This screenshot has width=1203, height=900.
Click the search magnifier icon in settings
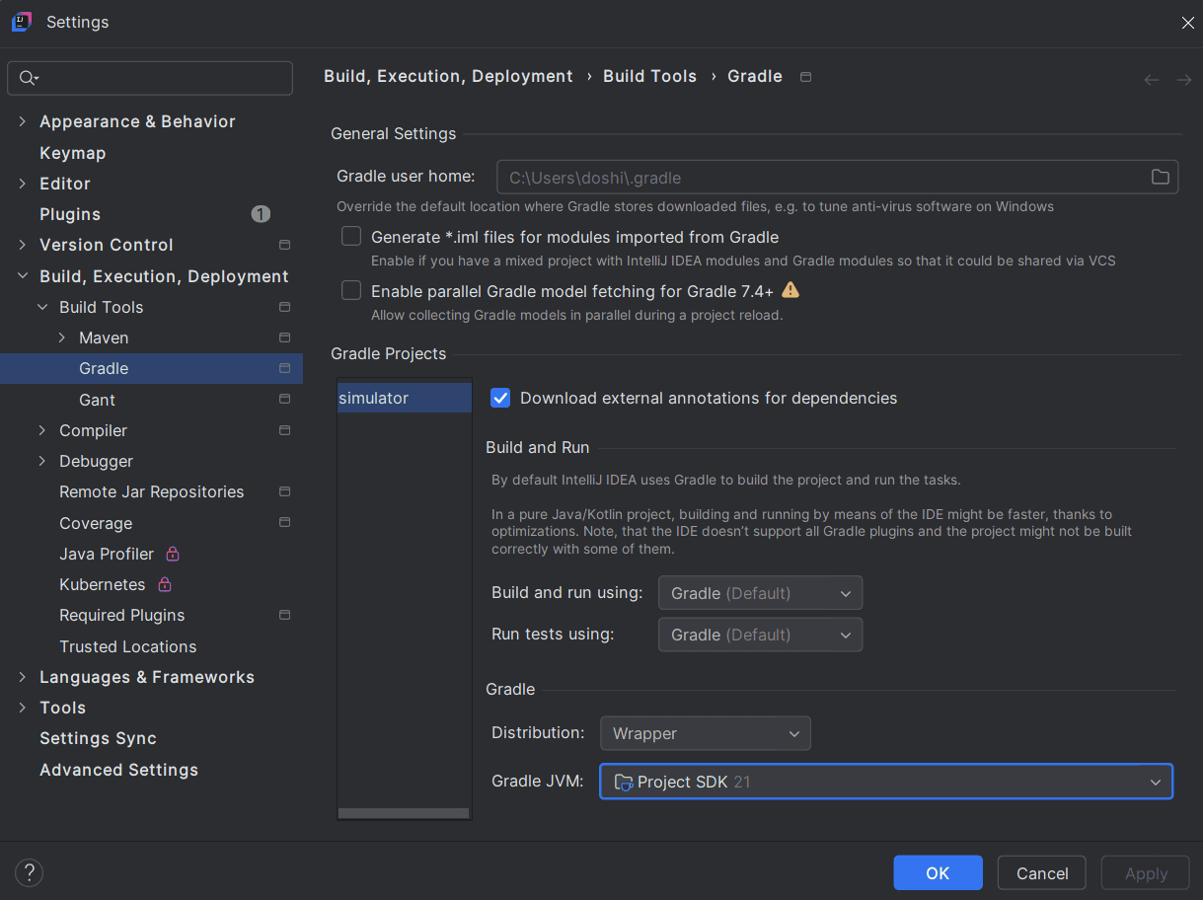[27, 79]
